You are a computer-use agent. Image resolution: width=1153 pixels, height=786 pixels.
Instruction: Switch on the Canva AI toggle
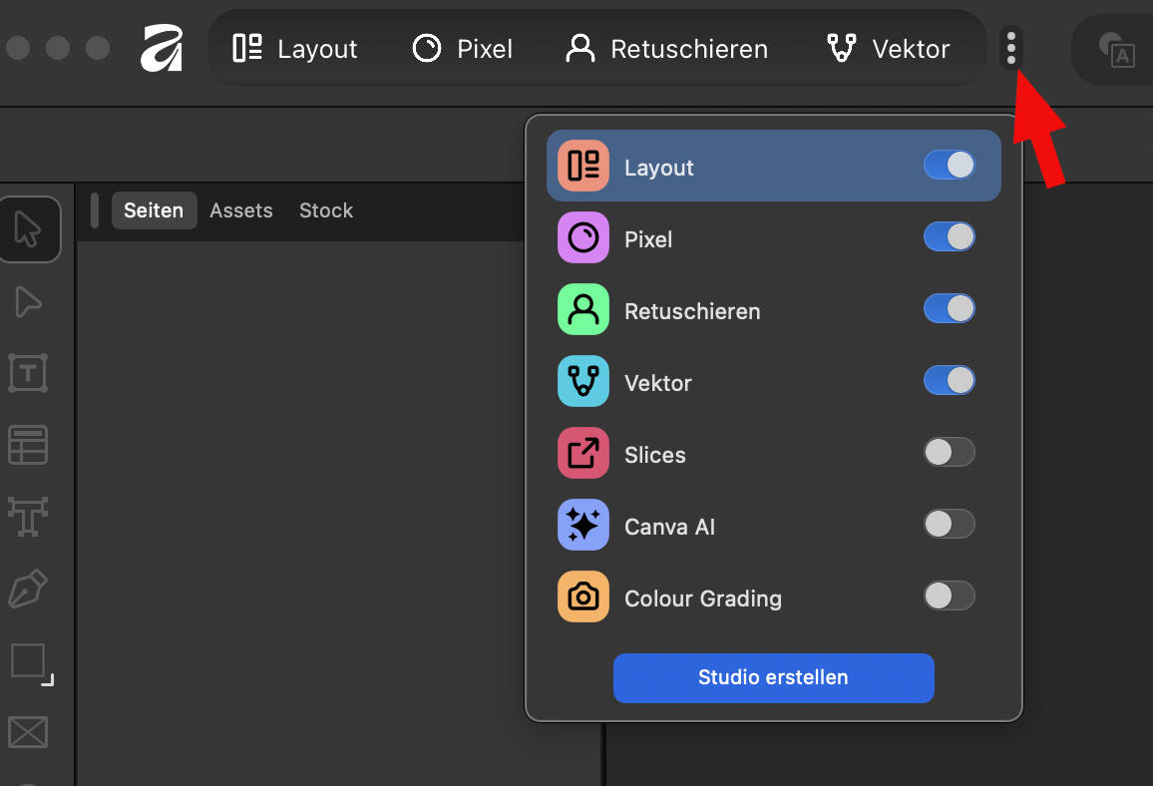[949, 525]
